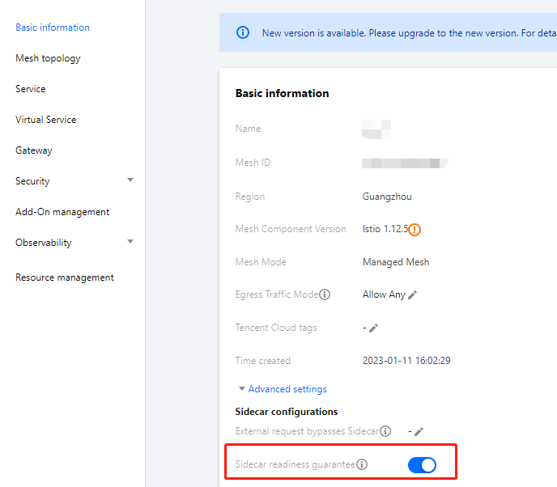Expand the Security submenu arrow
557x487 pixels.
coord(130,180)
